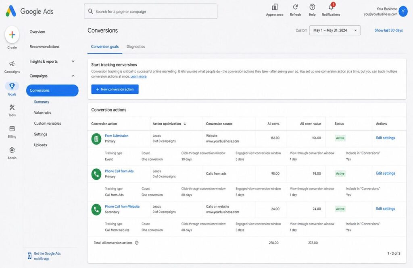The height and width of the screenshot is (268, 413).
Task: Open Campaigns from the megaphone icon
Action: 12,64
